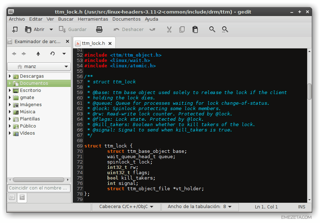Select the Imágenes folder row
The width and height of the screenshot is (320, 223).
pyautogui.click(x=39, y=105)
